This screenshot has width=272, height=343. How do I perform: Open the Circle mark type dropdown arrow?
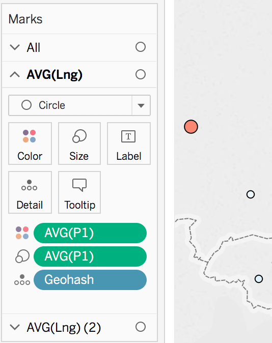141,105
